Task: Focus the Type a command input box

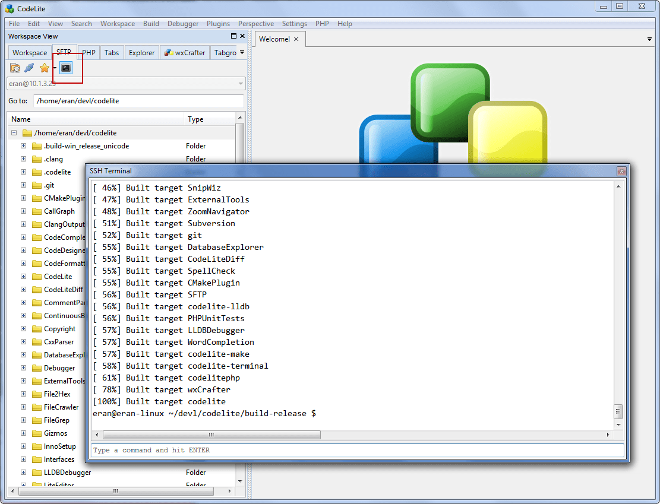Action: (356, 450)
